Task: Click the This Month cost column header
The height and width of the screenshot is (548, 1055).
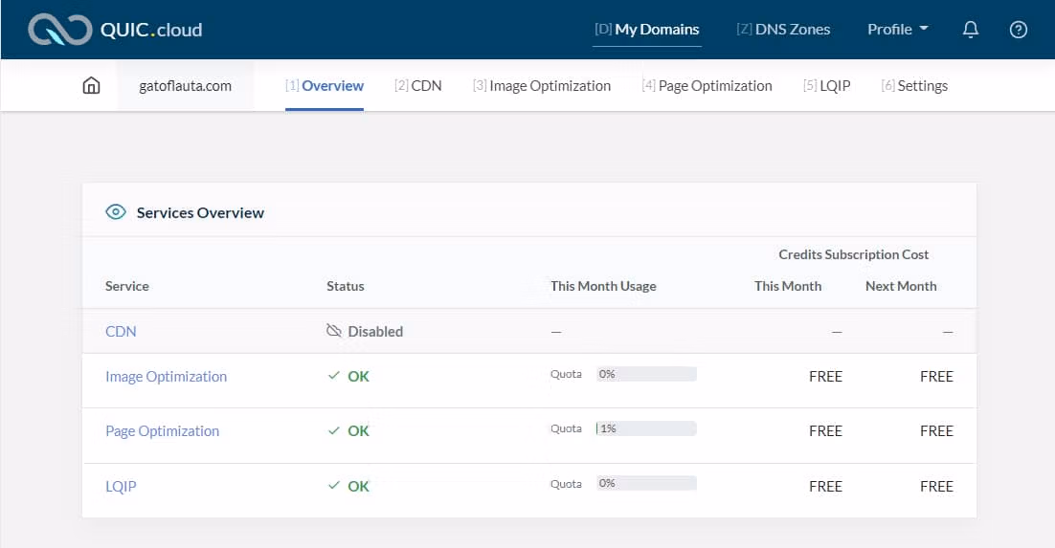Action: pos(788,286)
